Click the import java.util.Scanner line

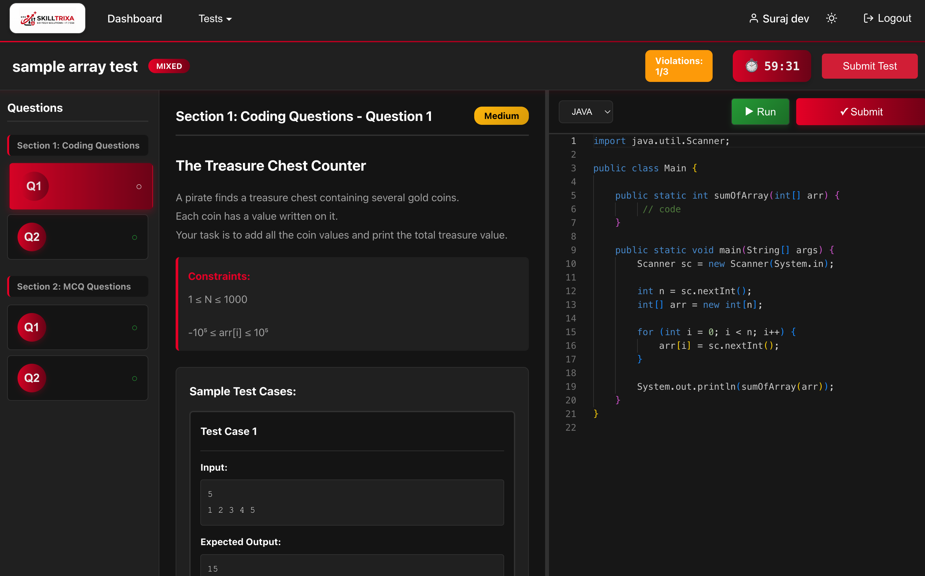(661, 141)
